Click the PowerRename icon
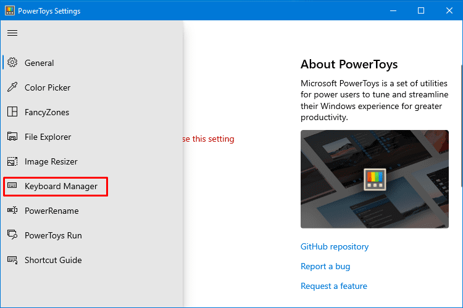The image size is (463, 308). pos(12,210)
